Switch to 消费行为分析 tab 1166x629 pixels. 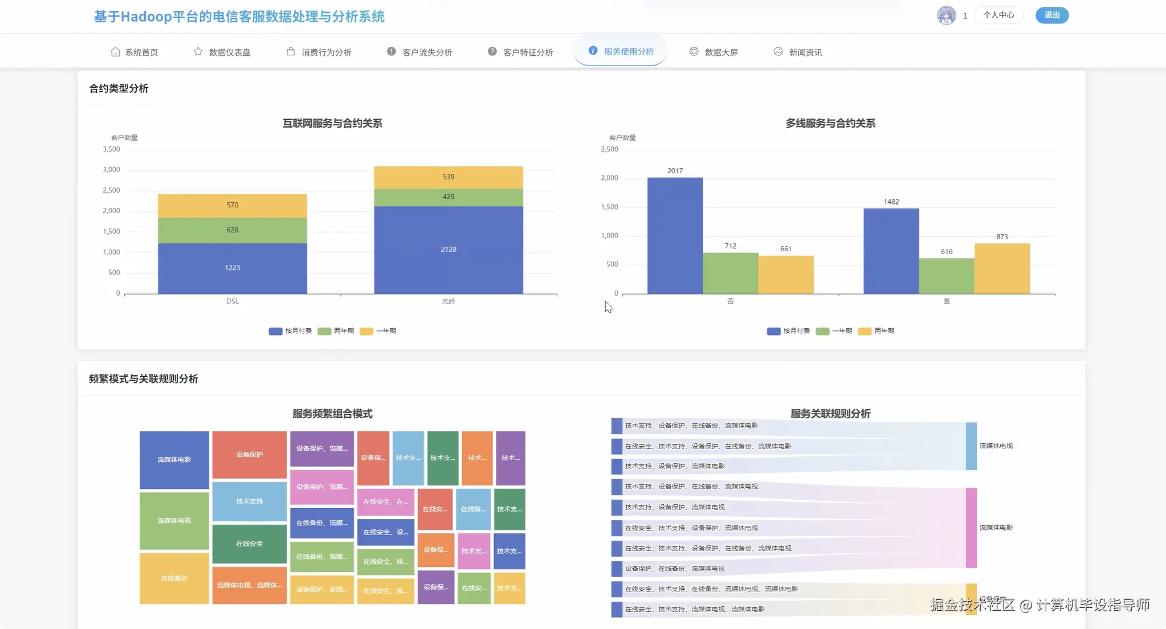click(x=319, y=52)
